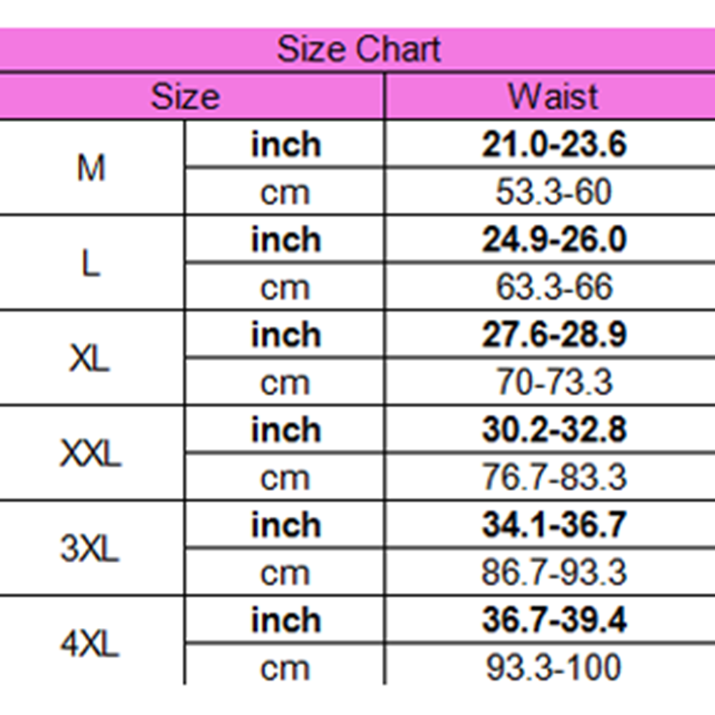This screenshot has height=715, width=715.
Task: Click the 4XL size cell
Action: point(90,644)
